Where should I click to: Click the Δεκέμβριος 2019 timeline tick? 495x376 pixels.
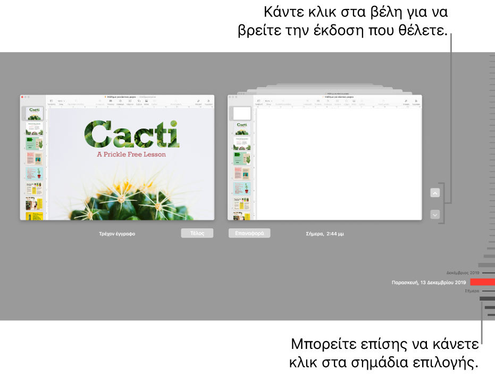click(489, 272)
